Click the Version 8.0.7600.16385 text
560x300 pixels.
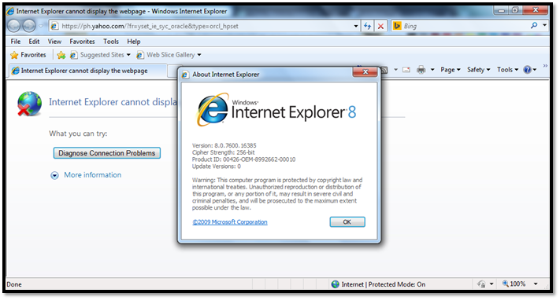coord(224,145)
